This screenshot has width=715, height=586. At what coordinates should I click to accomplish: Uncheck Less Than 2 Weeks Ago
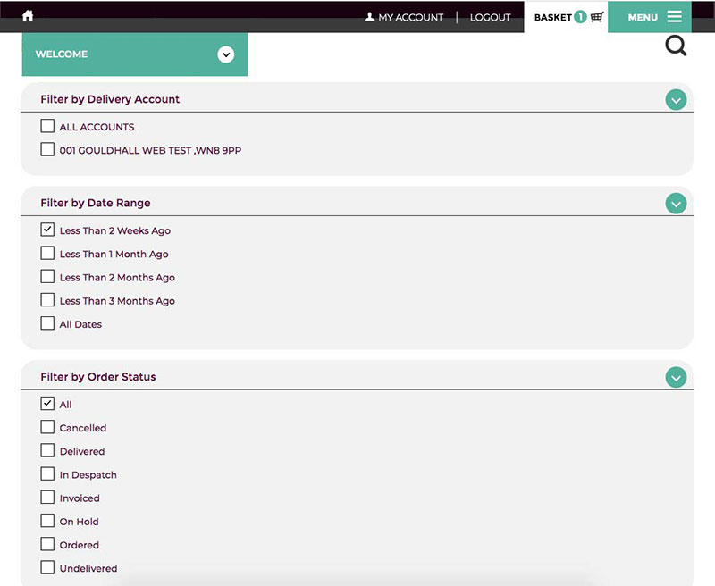pos(47,230)
